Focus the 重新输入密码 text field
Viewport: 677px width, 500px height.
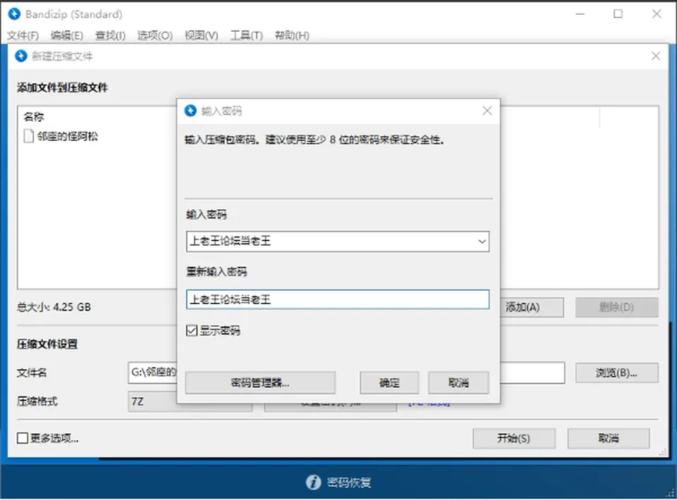[x=338, y=299]
